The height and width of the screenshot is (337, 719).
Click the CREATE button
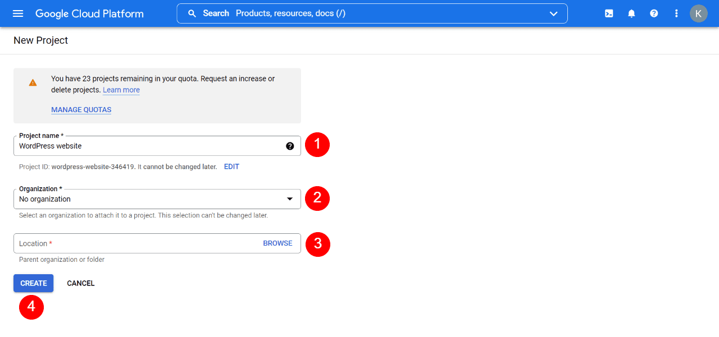[33, 283]
